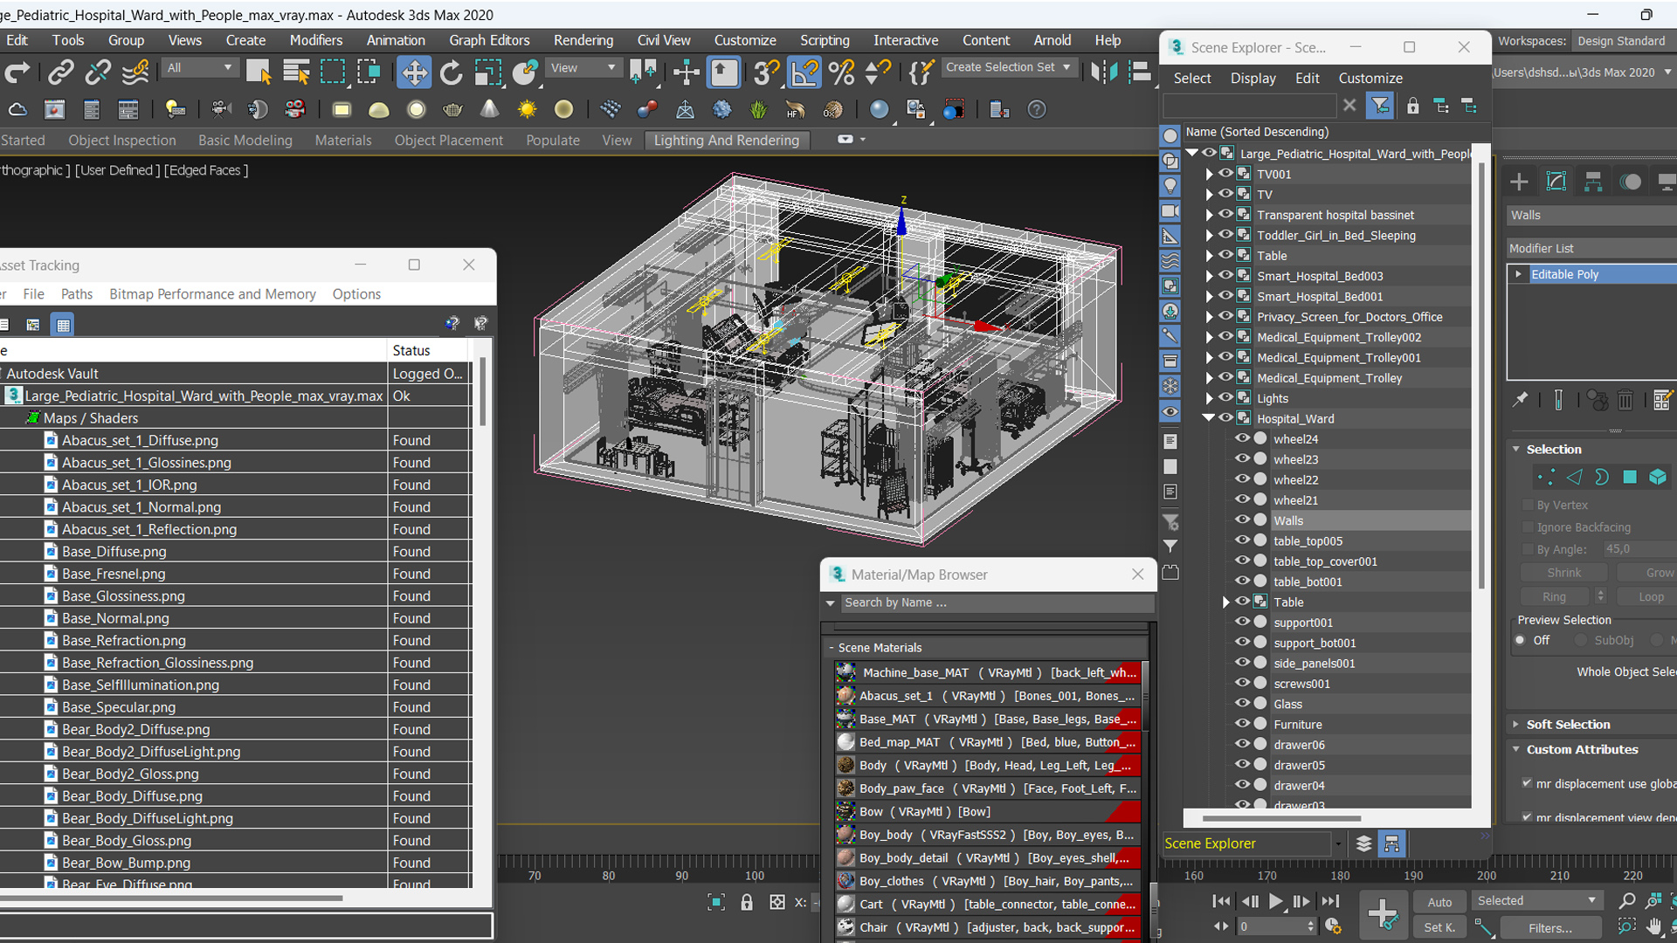Select the Vertex sub-object level icon
Image resolution: width=1677 pixels, height=943 pixels.
tap(1546, 477)
